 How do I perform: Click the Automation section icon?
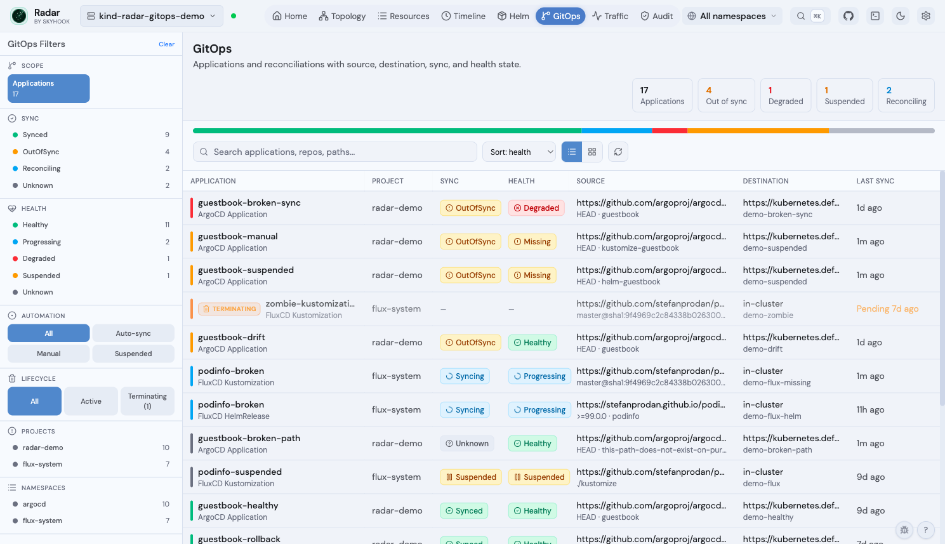pyautogui.click(x=12, y=315)
